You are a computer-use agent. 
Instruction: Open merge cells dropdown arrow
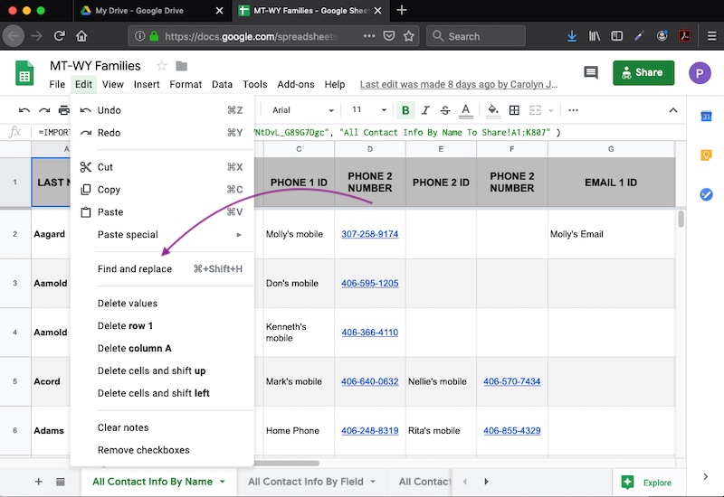tap(550, 110)
